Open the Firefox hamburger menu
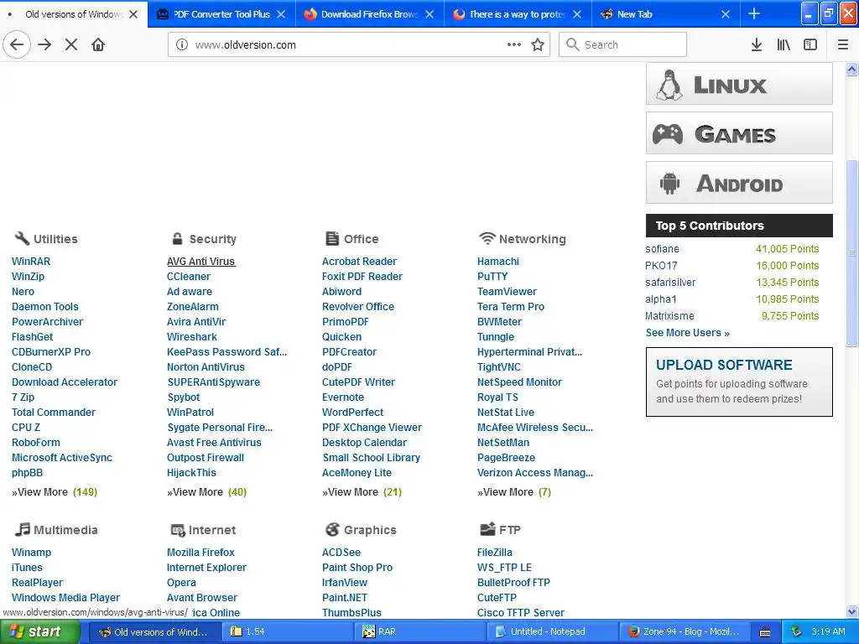 pos(843,44)
